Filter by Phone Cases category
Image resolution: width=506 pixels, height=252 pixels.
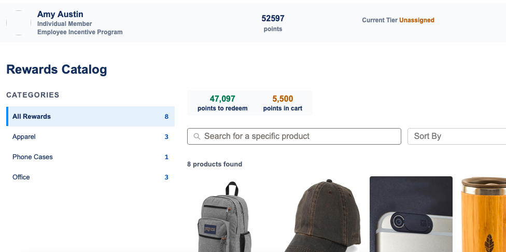90,157
